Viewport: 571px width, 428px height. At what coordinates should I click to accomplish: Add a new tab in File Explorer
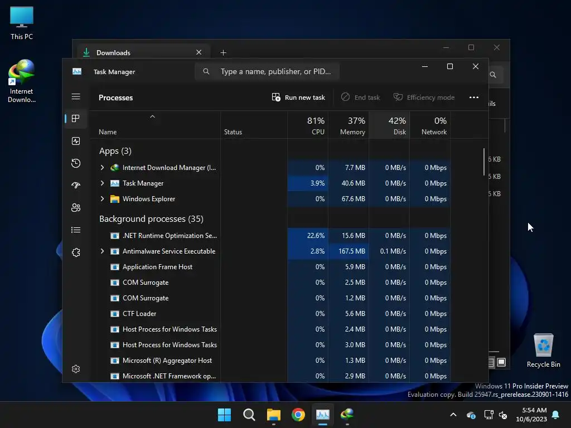pyautogui.click(x=223, y=53)
